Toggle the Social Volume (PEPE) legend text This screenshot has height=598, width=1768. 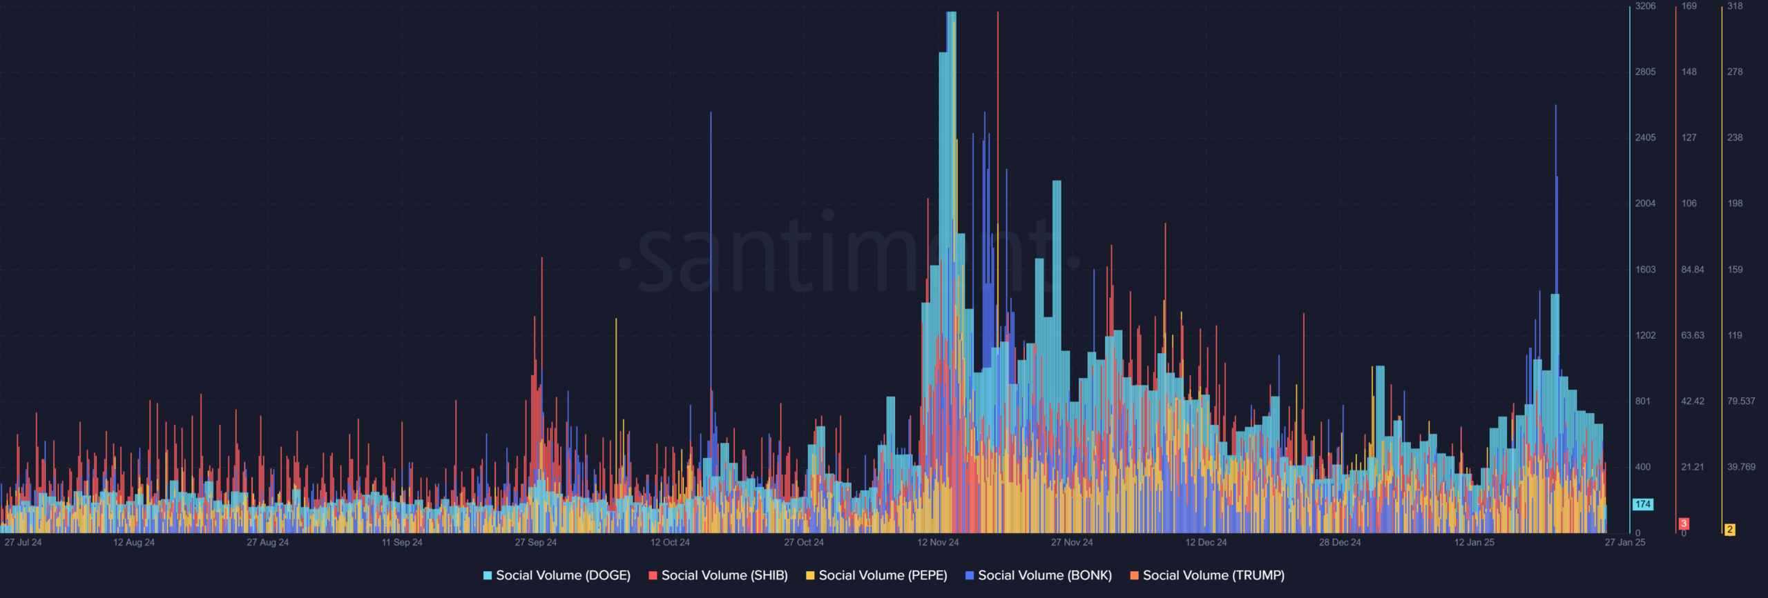(x=883, y=575)
